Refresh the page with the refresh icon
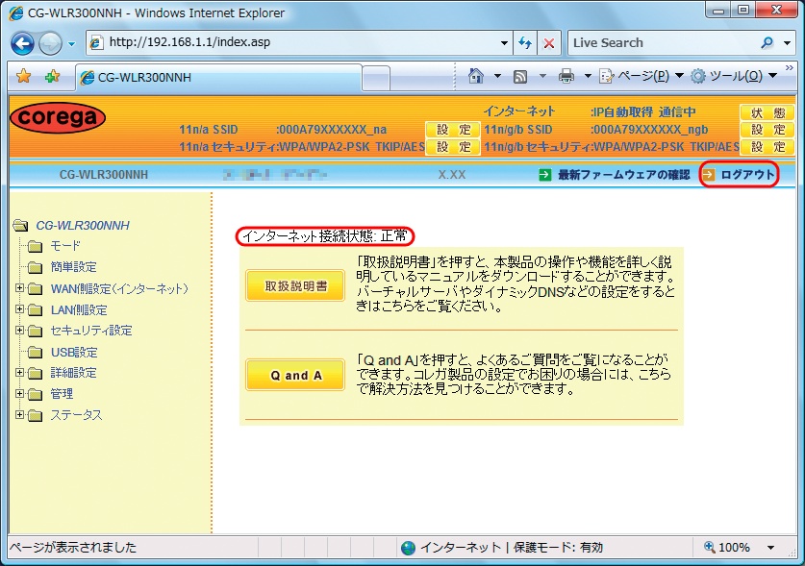The image size is (805, 566). coord(525,43)
